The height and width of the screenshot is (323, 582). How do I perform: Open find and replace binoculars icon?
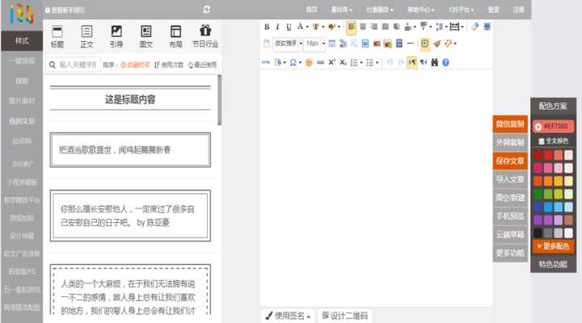click(x=434, y=62)
